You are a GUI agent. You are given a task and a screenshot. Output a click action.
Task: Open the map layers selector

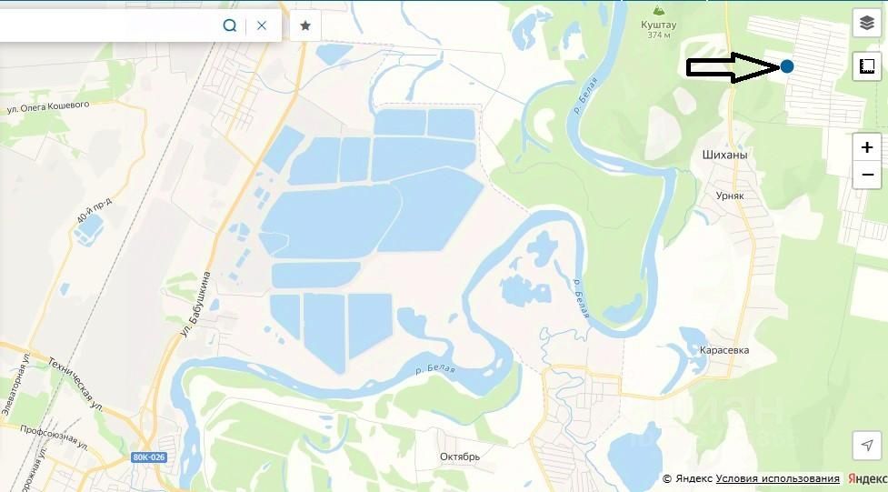866,23
